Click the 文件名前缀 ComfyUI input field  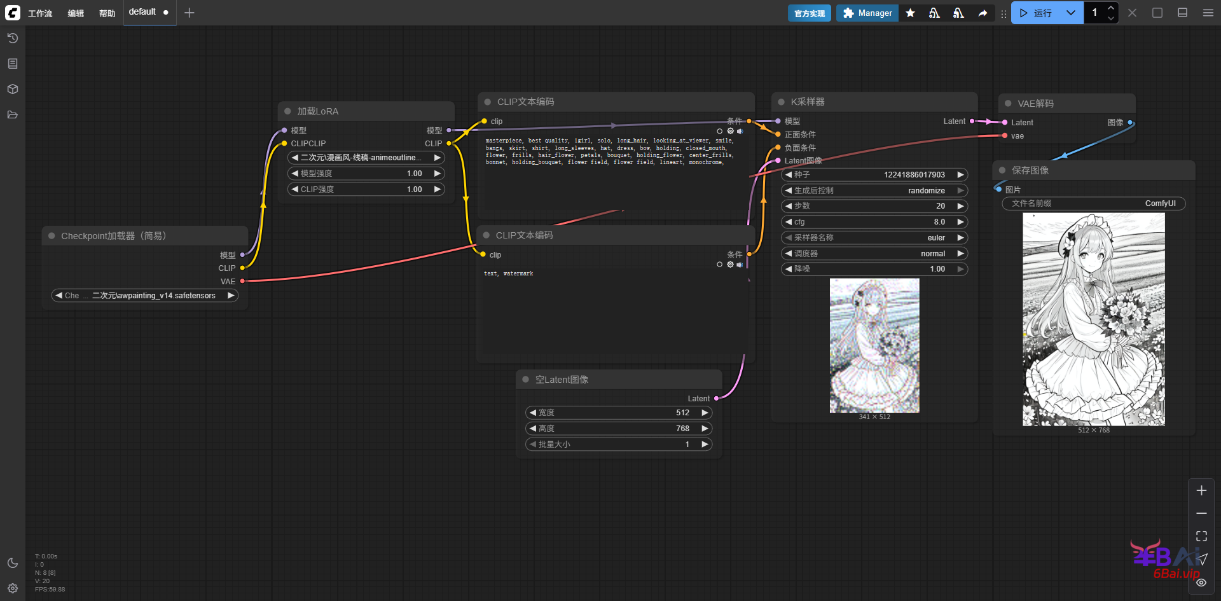pos(1094,204)
